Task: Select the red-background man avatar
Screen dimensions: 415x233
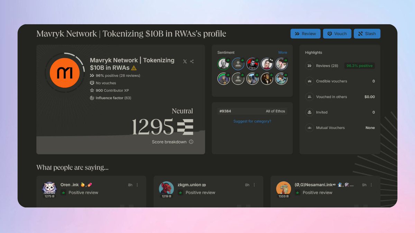Action: (252, 64)
